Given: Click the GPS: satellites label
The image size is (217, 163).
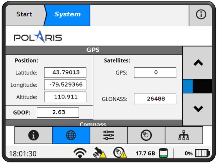Looking at the screenshot, I should [121, 73].
